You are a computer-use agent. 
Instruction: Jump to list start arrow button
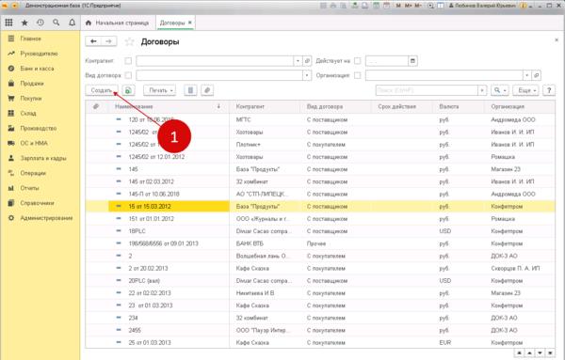[x=519, y=352]
